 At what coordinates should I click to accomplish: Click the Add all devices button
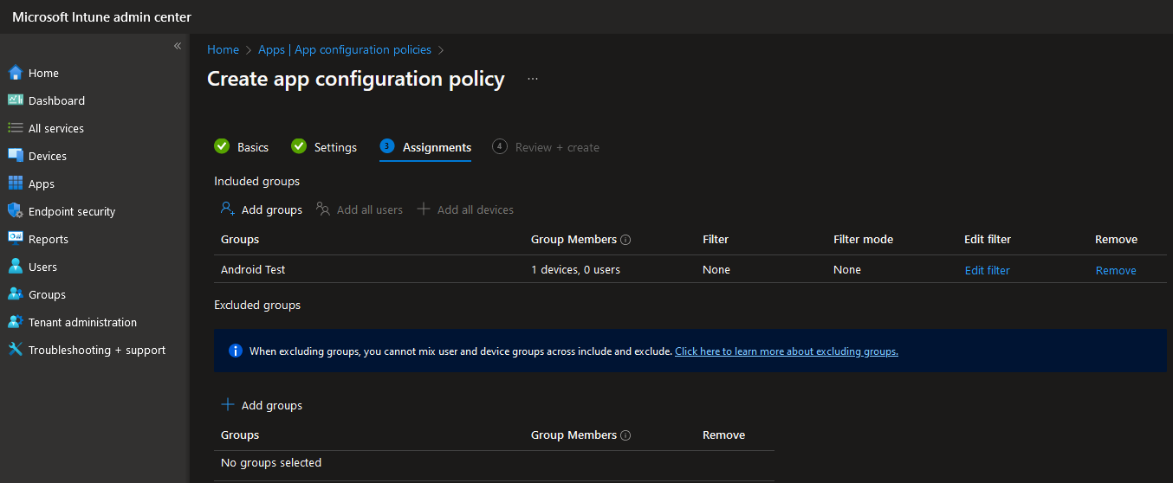465,209
